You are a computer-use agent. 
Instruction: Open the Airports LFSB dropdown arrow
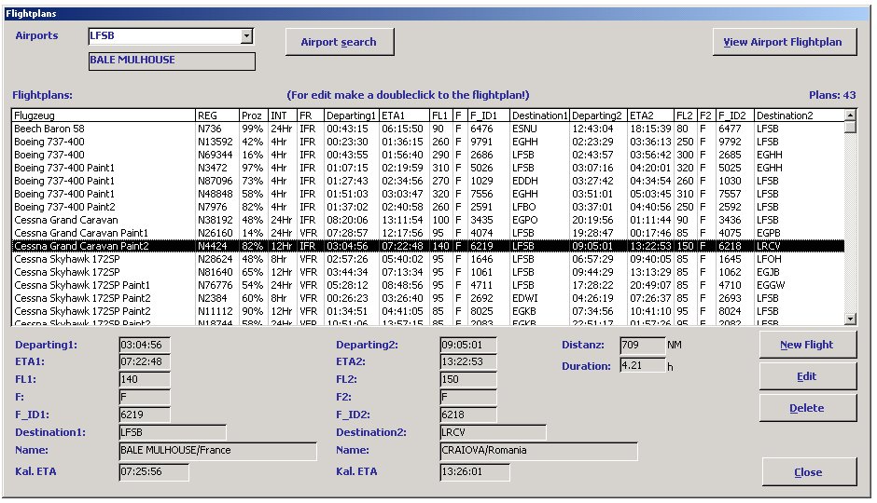point(246,36)
